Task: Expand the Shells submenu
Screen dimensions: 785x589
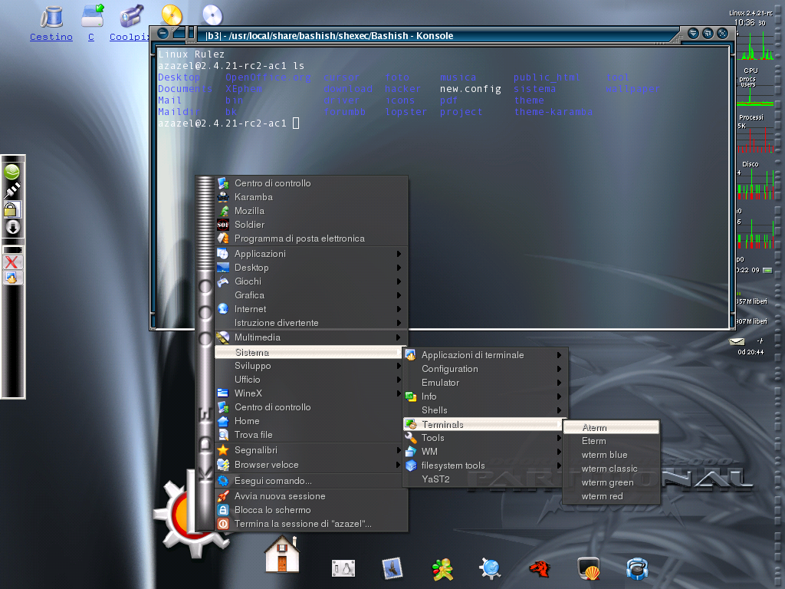Action: point(485,410)
